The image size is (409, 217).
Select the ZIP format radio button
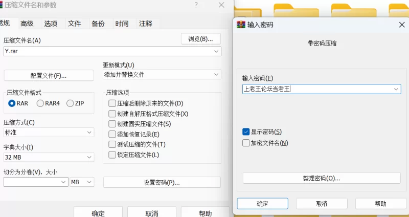coord(70,103)
